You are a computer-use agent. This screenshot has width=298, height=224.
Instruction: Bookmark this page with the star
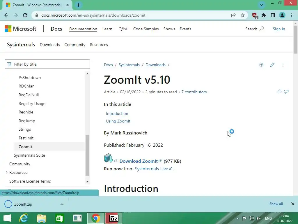tap(243, 15)
